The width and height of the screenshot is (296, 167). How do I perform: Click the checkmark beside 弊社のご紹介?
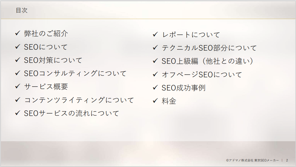(18, 33)
